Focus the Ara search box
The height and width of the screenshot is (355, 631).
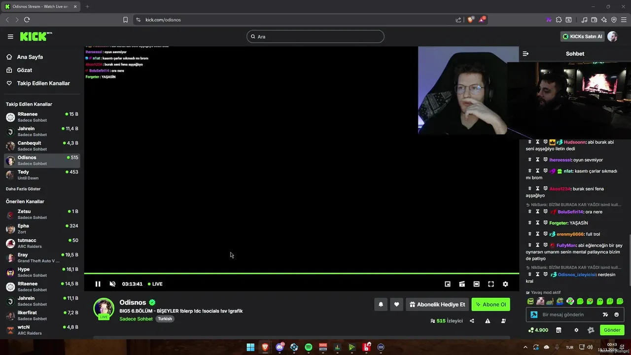point(315,36)
